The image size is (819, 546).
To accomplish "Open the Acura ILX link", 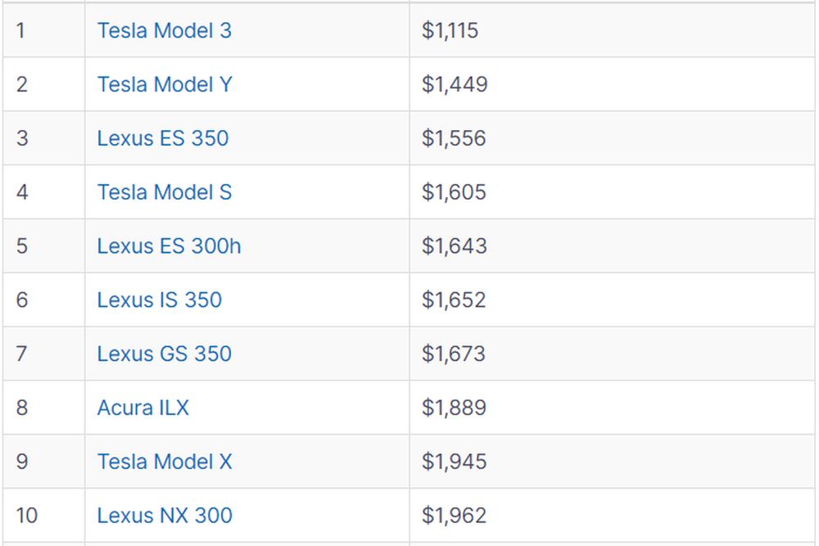I will 143,408.
